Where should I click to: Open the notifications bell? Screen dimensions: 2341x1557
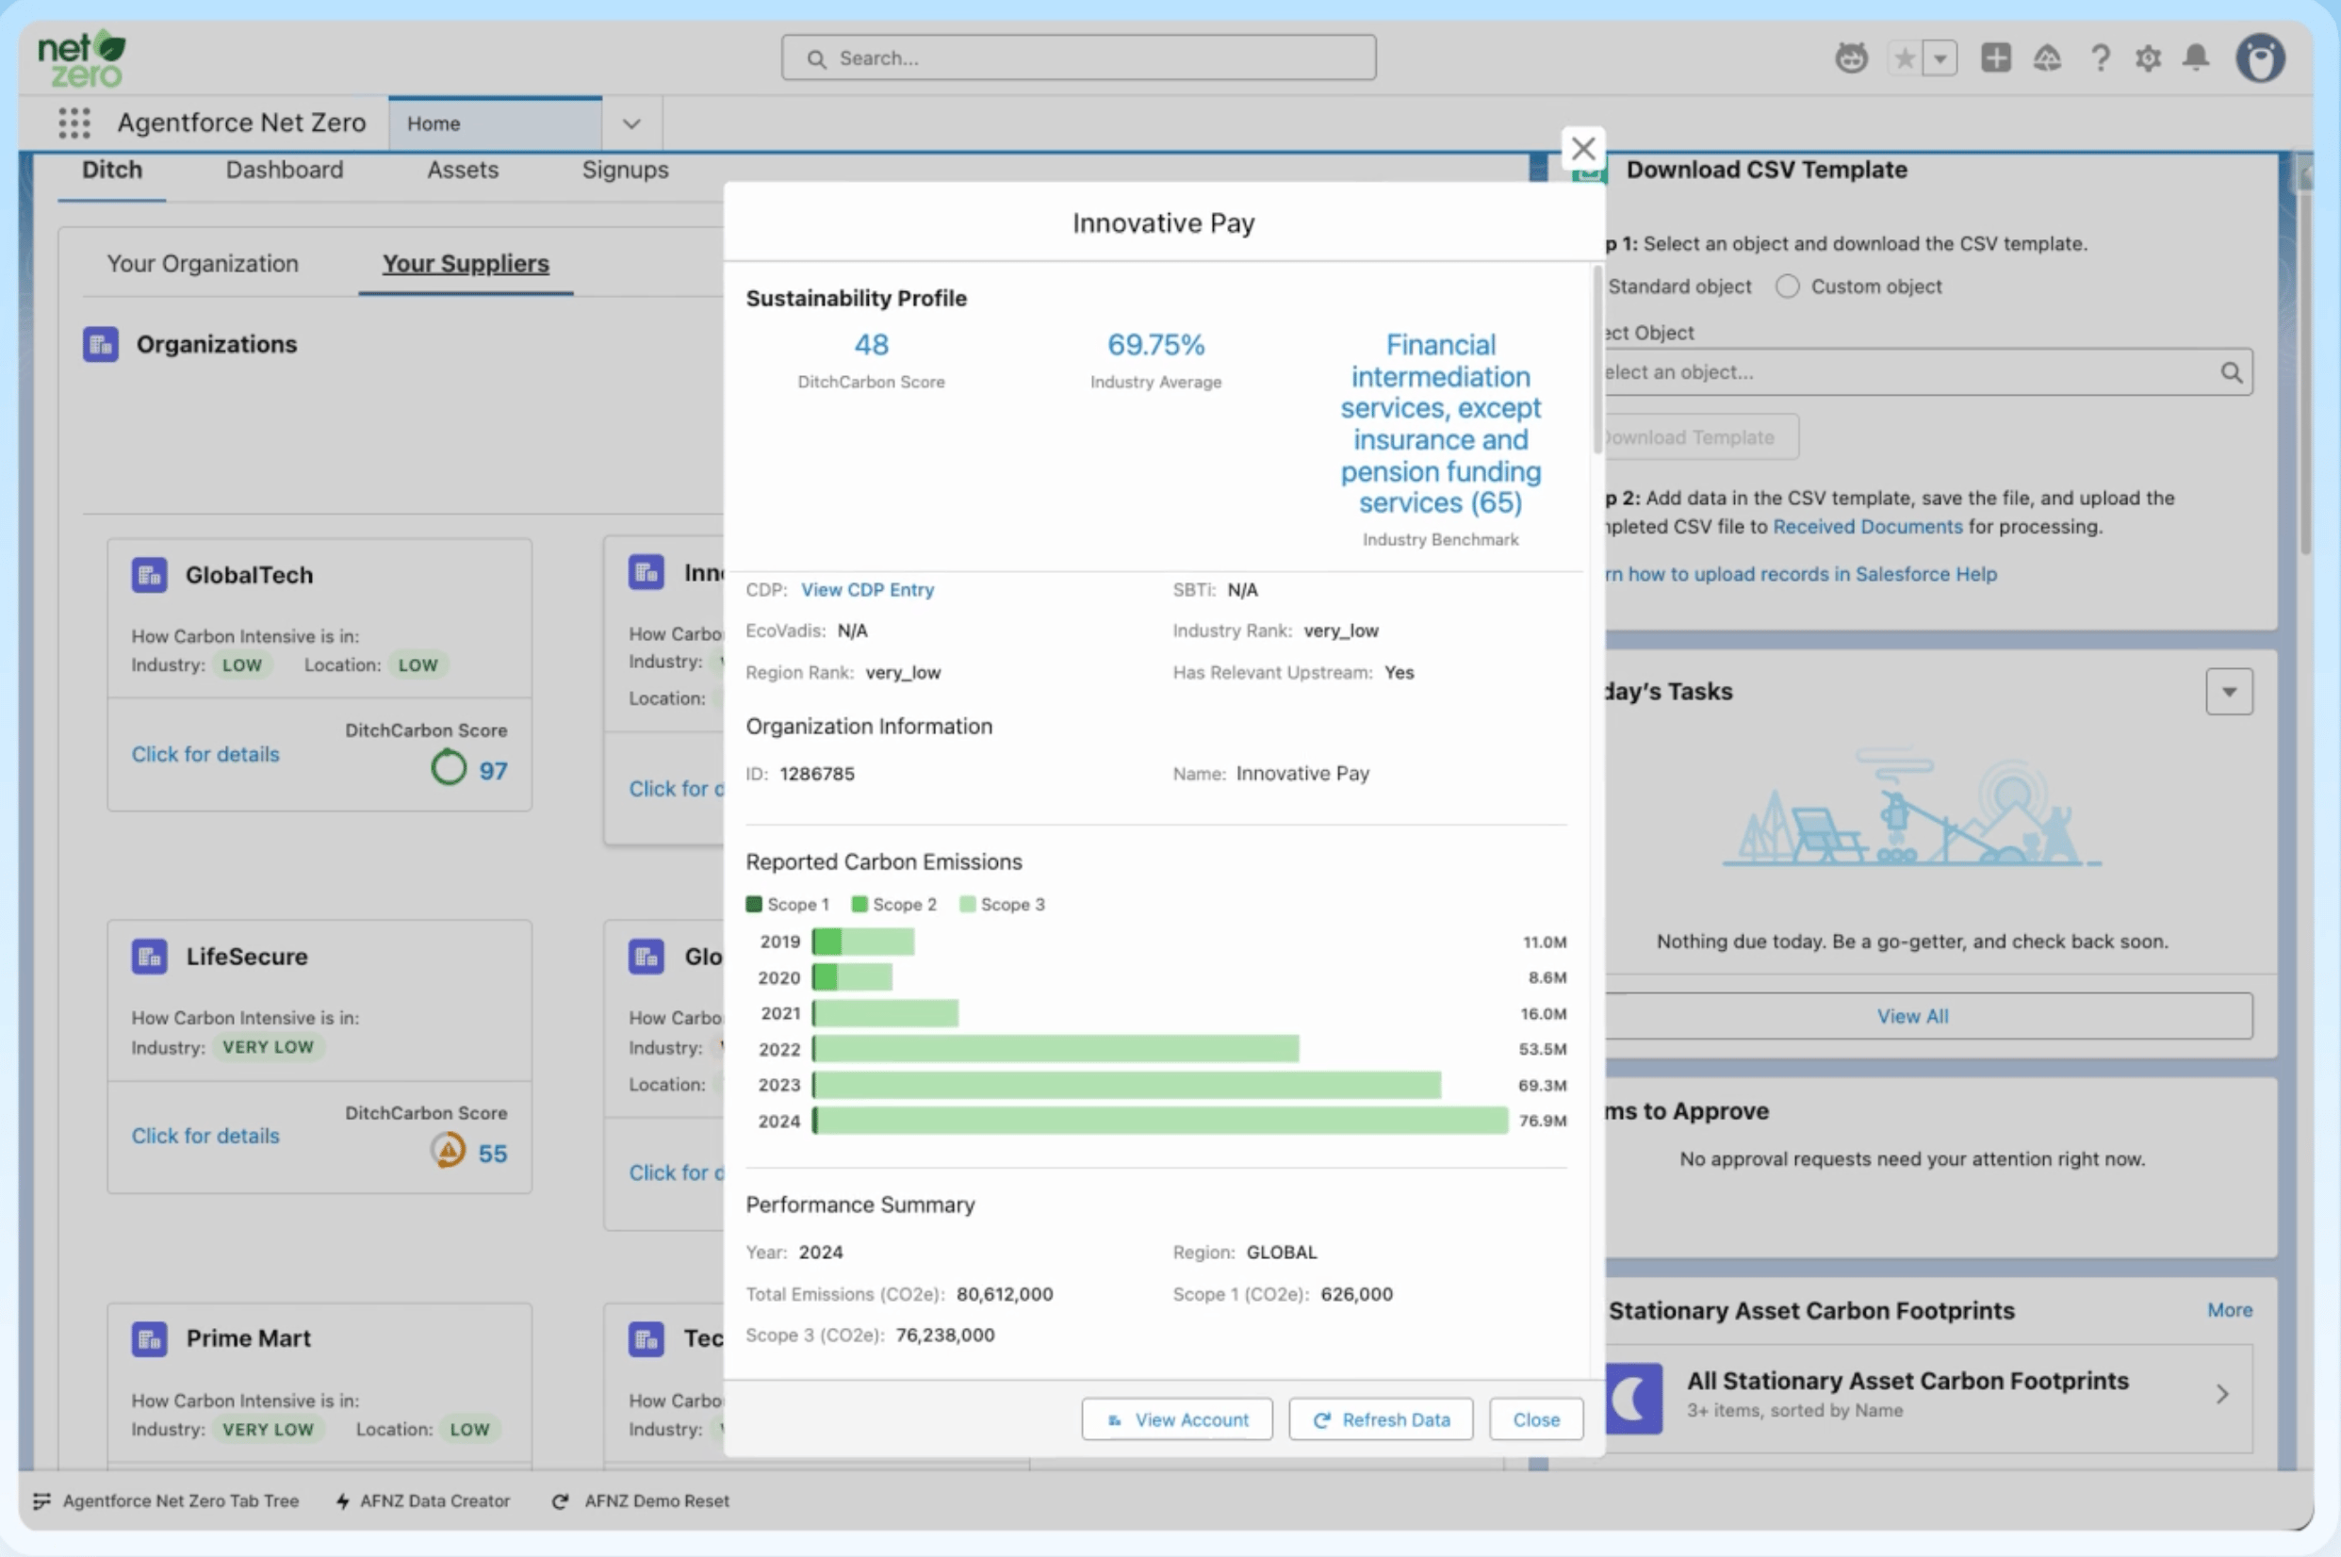[x=2196, y=57]
